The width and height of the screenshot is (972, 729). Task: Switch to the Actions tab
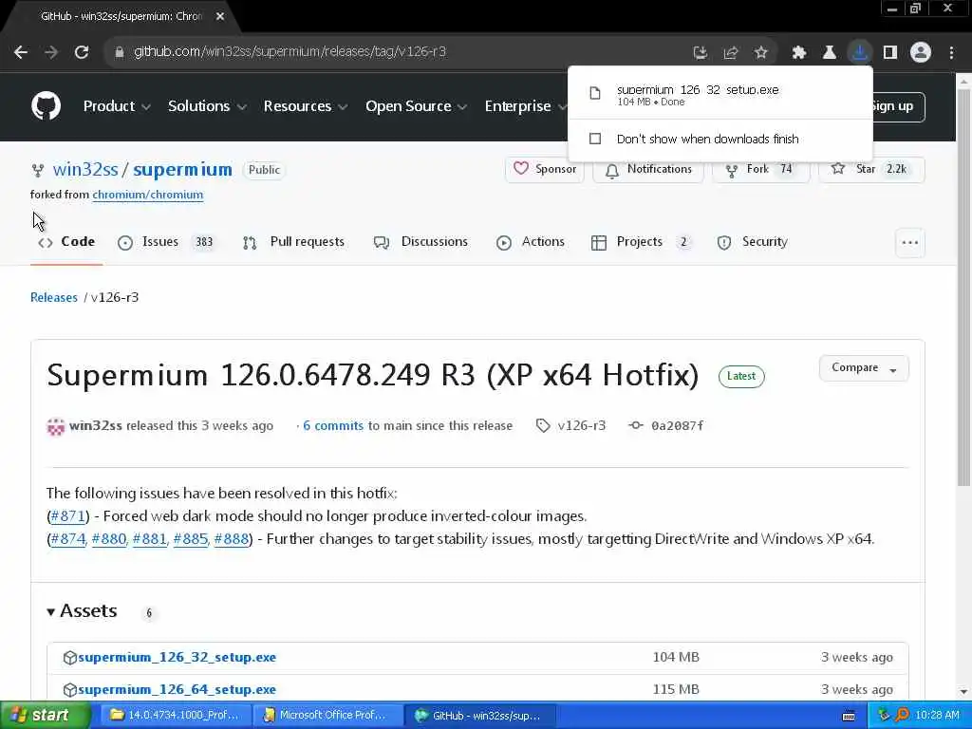click(x=530, y=242)
